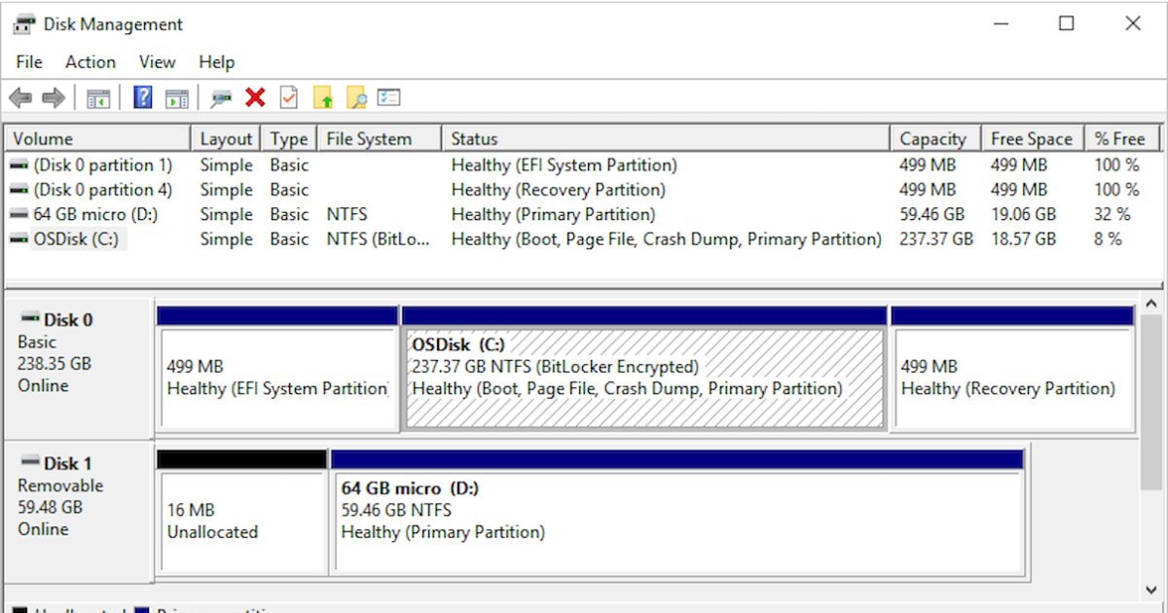Toggle the Show/Hide Action Pane icon

176,97
